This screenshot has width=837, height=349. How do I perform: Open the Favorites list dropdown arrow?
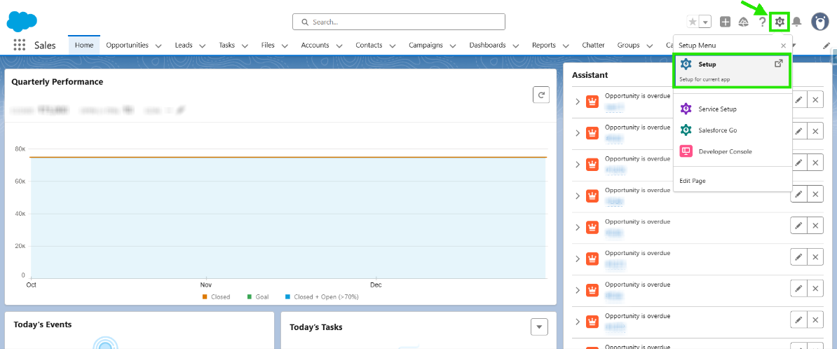[x=706, y=22]
